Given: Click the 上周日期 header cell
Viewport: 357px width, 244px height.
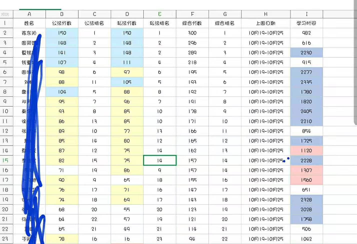Looking at the screenshot, I should pyautogui.click(x=266, y=23).
